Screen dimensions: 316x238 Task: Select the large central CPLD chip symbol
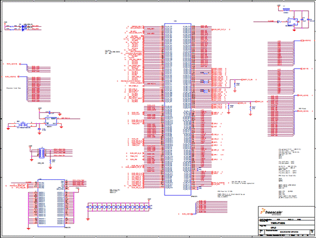coord(178,110)
